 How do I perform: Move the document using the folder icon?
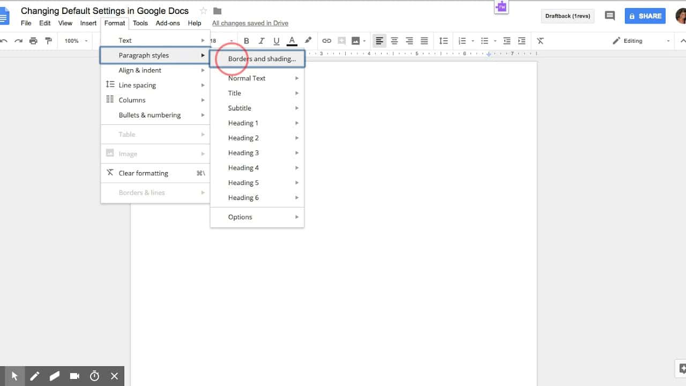(x=217, y=11)
